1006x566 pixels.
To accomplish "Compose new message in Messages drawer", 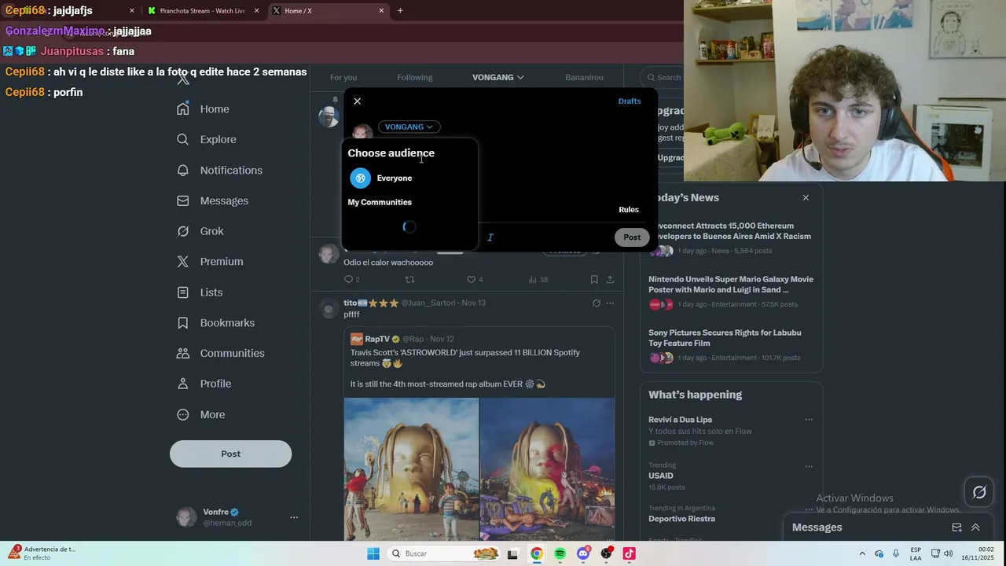I will point(956,527).
